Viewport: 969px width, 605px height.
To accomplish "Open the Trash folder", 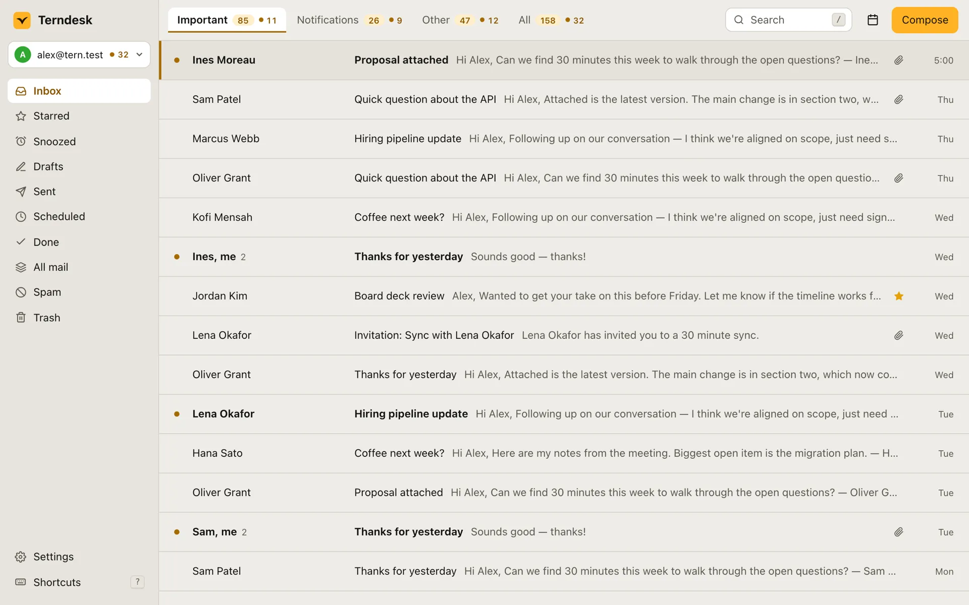I will 79,318.
